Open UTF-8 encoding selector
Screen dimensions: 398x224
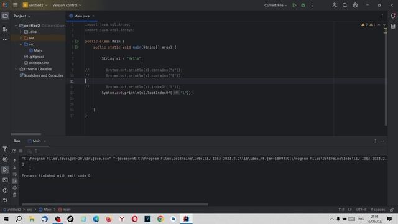pos(361,210)
